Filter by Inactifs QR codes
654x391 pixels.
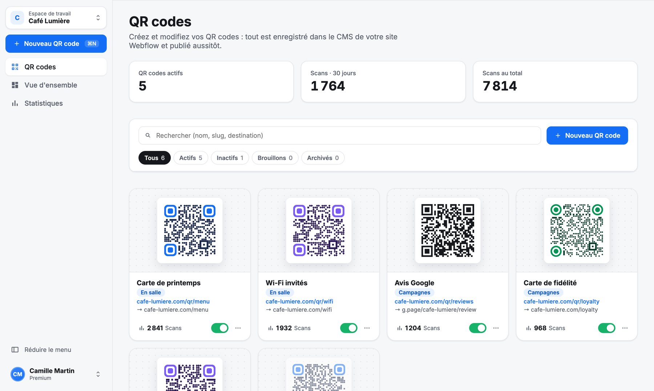point(230,158)
